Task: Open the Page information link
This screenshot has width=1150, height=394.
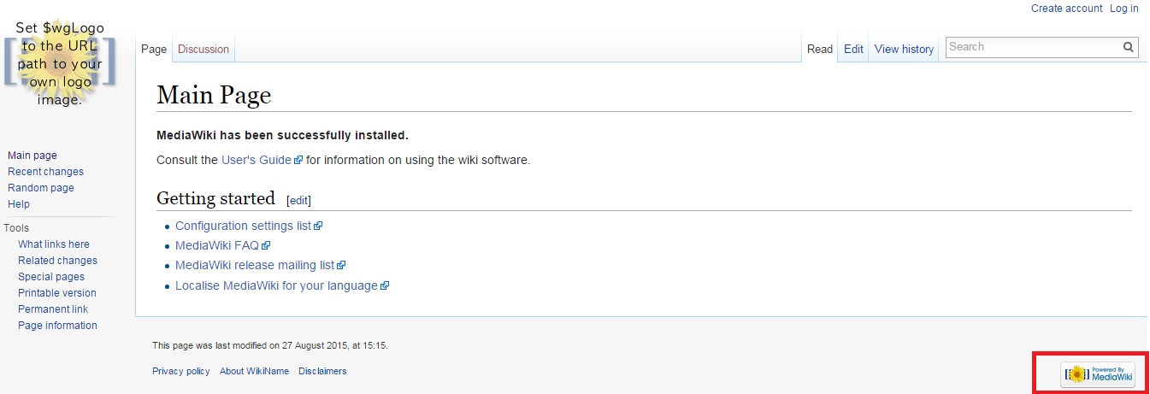Action: click(x=57, y=326)
